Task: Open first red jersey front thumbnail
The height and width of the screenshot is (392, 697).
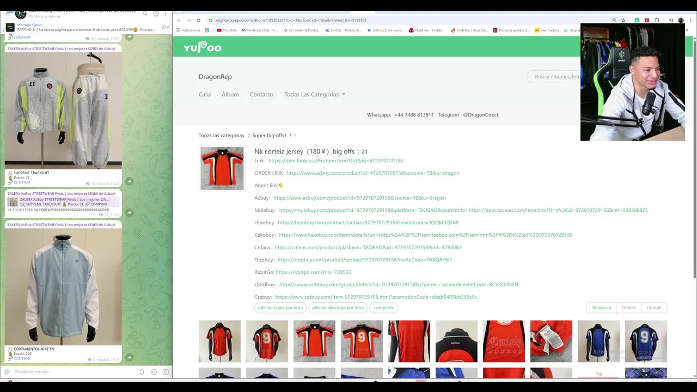Action: (219, 341)
